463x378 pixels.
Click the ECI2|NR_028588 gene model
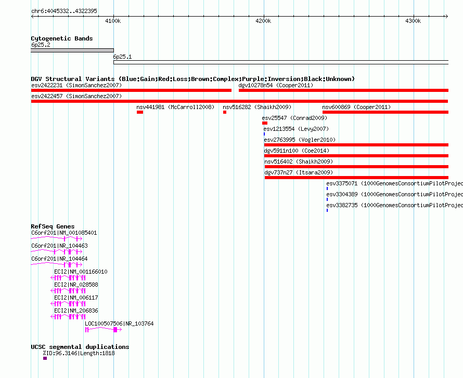(68, 290)
